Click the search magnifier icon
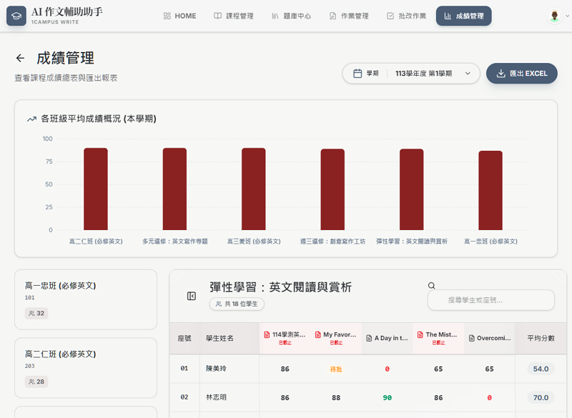572x418 pixels. tap(432, 285)
